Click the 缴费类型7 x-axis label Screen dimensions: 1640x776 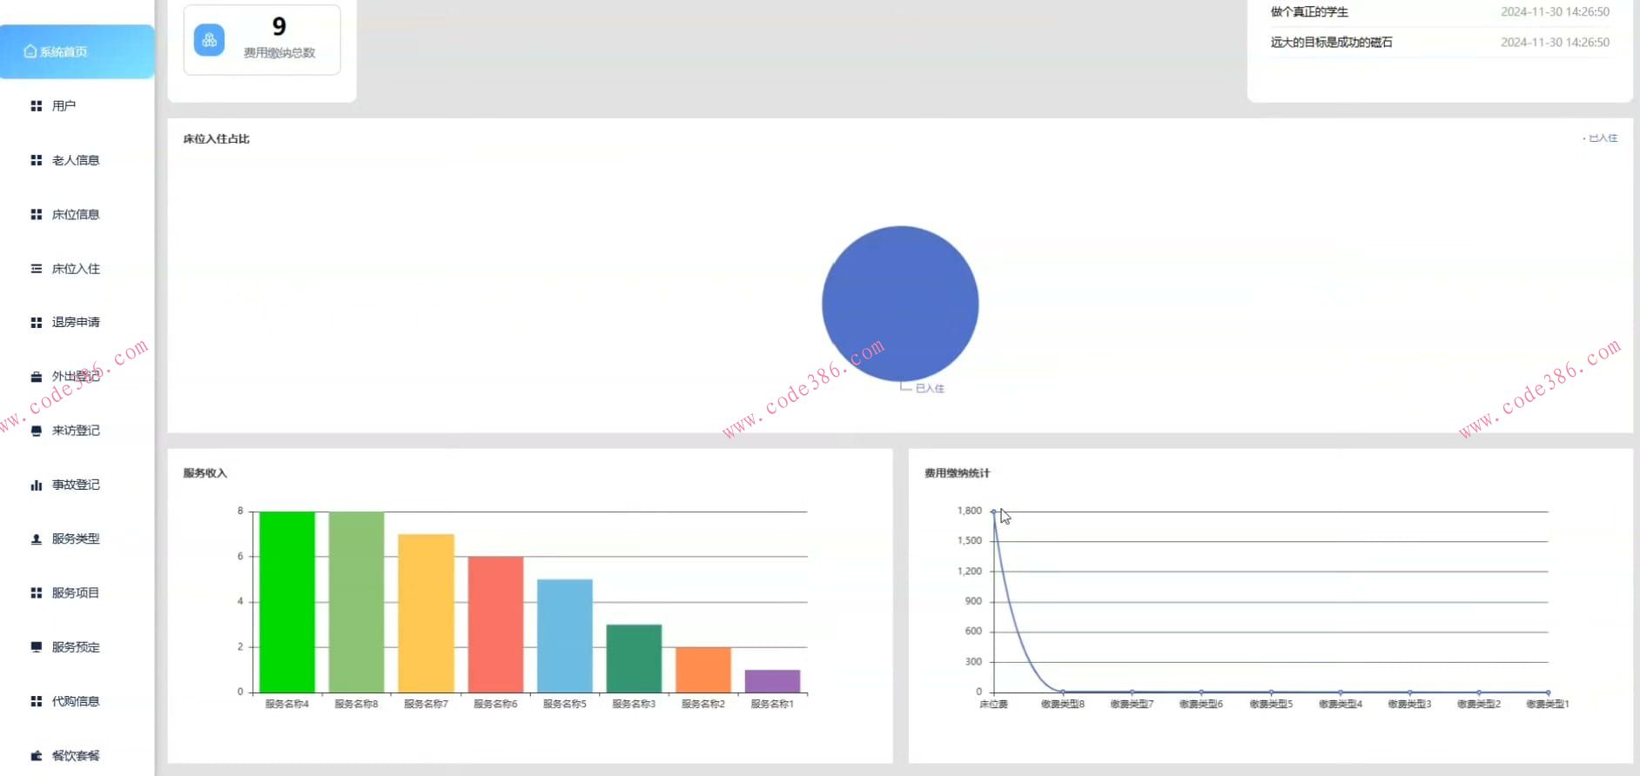1132,704
